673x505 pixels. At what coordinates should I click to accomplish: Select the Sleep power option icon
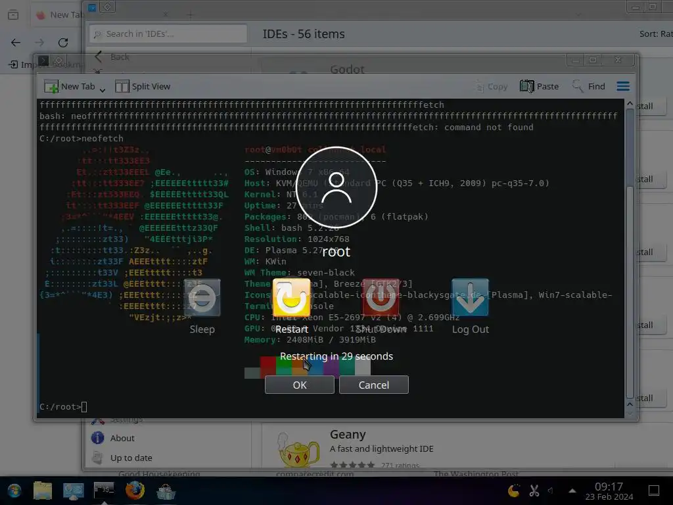pos(202,298)
